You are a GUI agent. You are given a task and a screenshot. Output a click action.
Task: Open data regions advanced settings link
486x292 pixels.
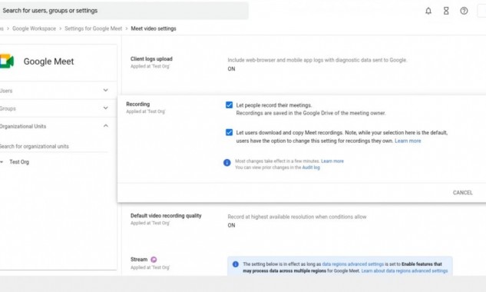[352, 264]
